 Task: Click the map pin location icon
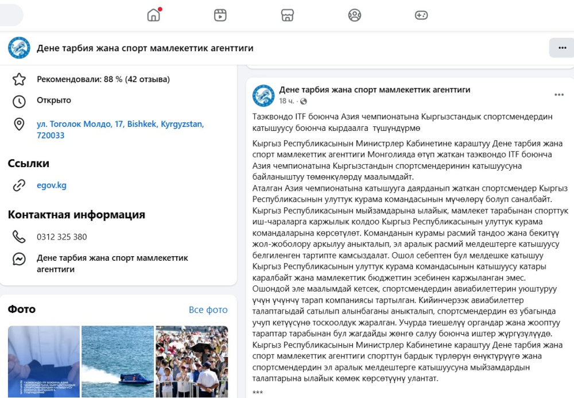point(19,125)
